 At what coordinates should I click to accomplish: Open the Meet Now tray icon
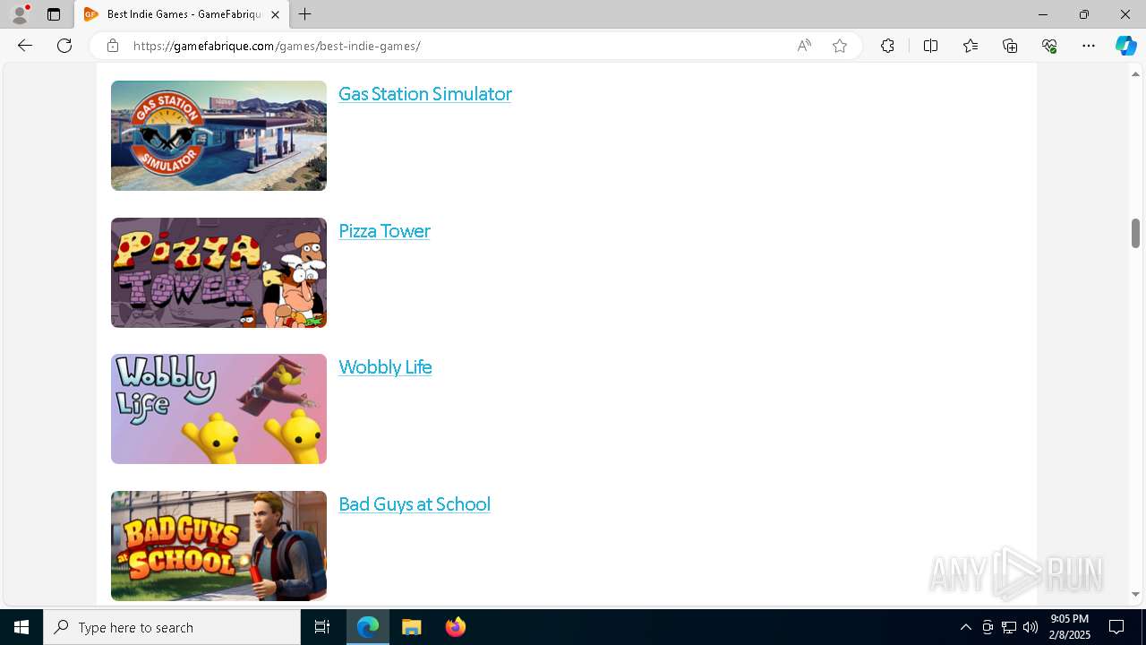pos(988,627)
